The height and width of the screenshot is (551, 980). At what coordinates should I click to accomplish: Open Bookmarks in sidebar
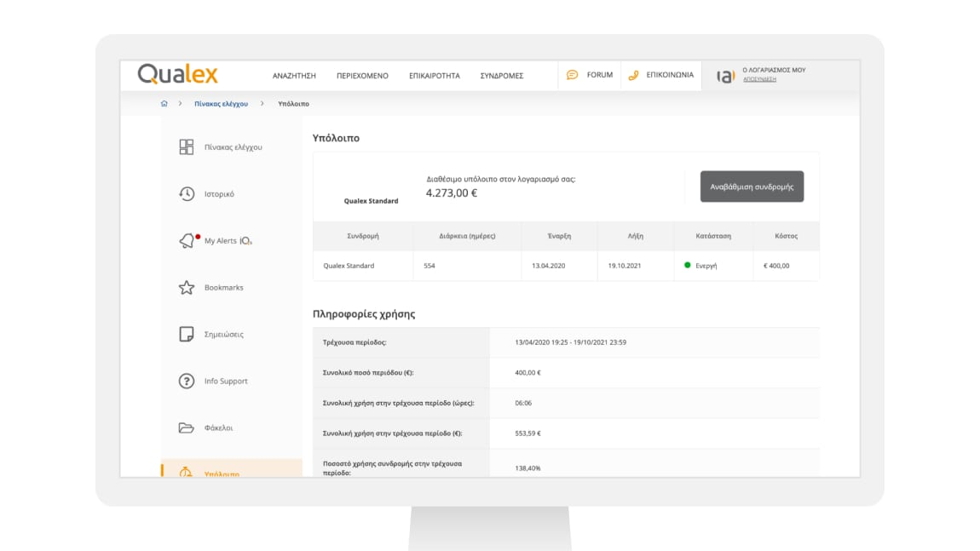[224, 287]
